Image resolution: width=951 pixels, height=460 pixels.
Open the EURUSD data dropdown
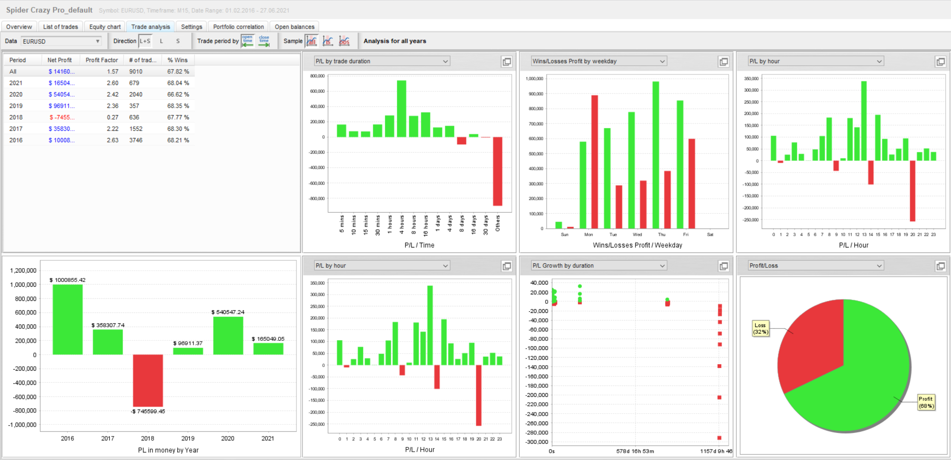(61, 41)
